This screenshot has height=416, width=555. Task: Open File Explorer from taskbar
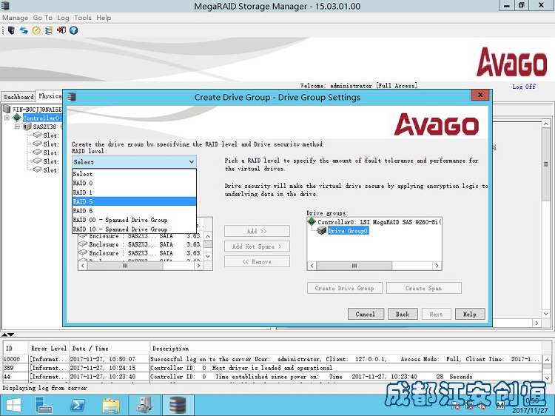111,406
